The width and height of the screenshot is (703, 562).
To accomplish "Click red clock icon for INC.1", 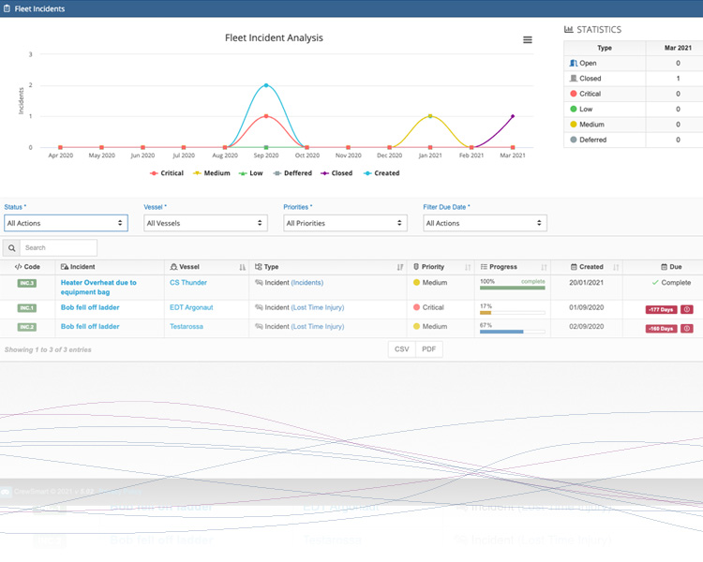I will click(686, 309).
